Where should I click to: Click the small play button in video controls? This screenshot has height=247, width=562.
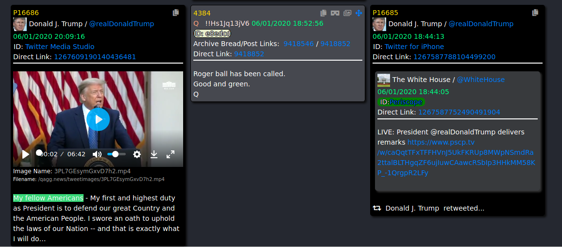coord(25,154)
